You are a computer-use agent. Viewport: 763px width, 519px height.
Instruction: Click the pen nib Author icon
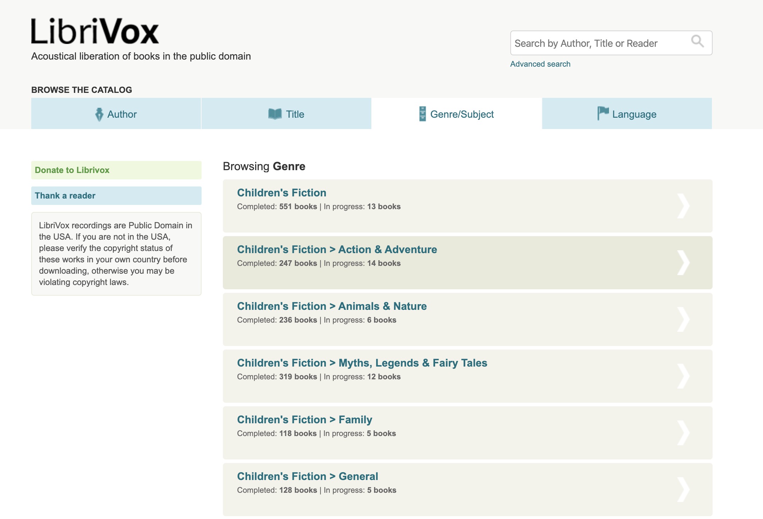click(x=99, y=114)
